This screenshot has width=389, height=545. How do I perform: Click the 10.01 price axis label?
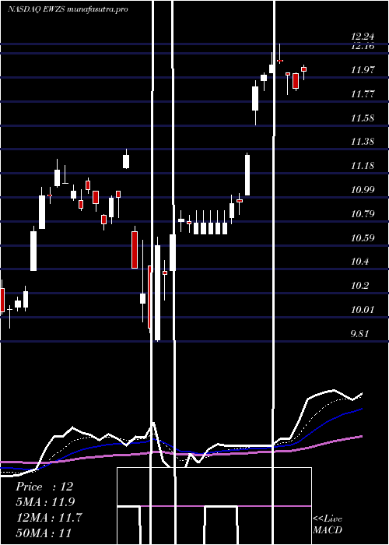(x=363, y=310)
